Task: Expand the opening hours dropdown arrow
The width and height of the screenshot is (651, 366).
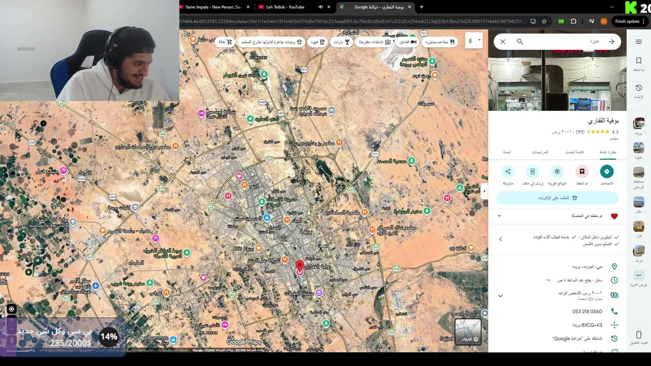Action: point(548,280)
